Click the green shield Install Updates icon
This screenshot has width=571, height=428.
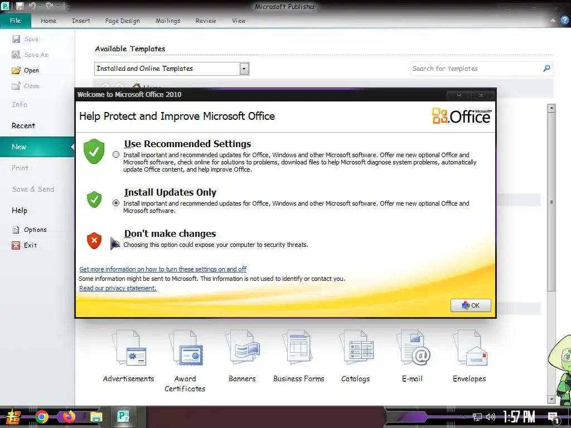tap(94, 200)
